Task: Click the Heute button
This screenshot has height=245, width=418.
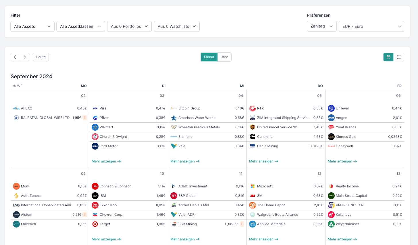Action: [41, 57]
